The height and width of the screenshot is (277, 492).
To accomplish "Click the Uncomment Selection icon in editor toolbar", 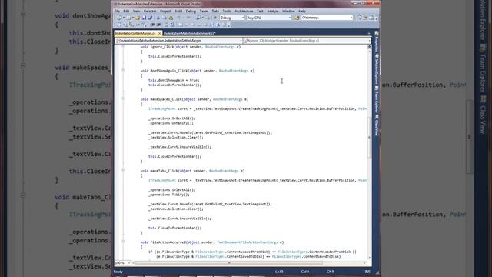I will [x=172, y=25].
